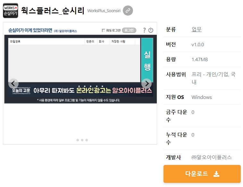Click the Windows OS value
The image size is (243, 187).
[x=202, y=97]
